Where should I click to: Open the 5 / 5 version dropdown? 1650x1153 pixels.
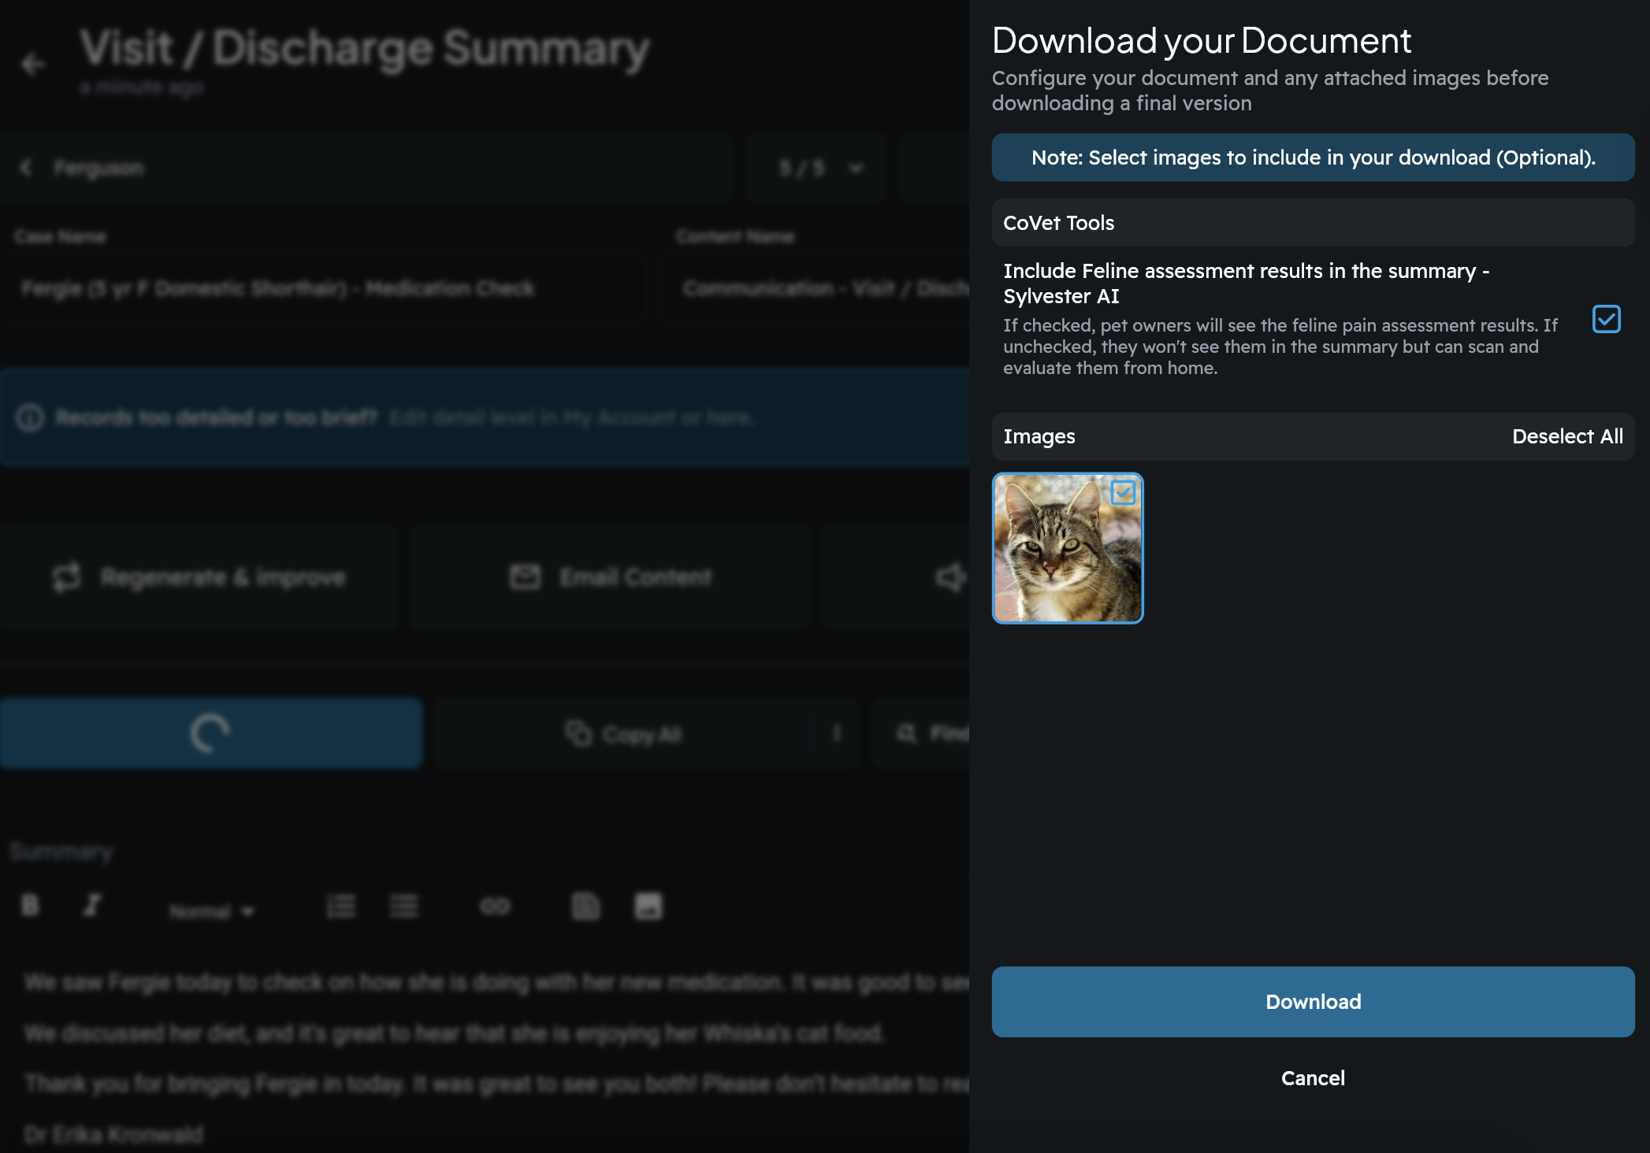(819, 168)
